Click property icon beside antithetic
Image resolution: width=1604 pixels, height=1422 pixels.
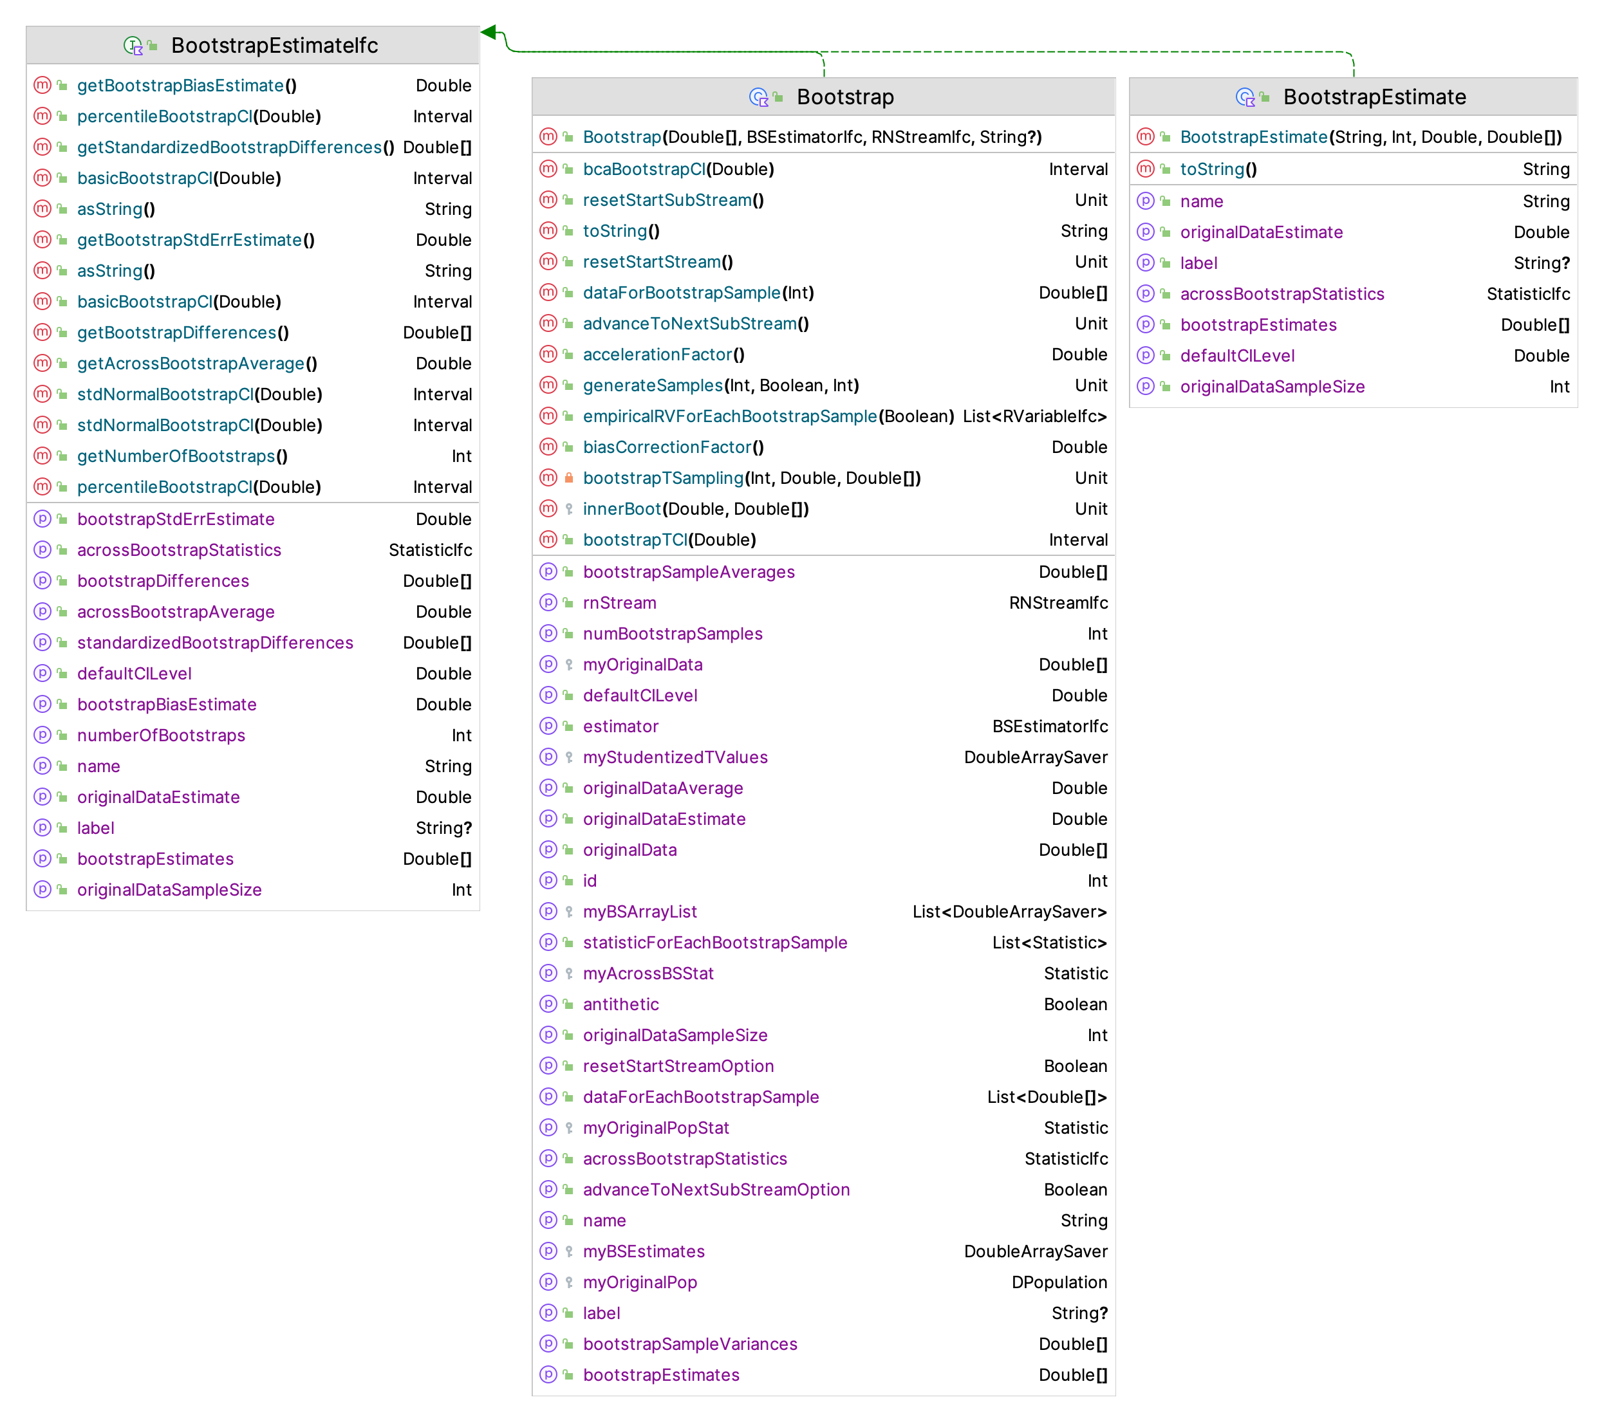[x=548, y=1004]
